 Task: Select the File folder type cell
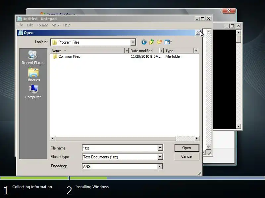(173, 56)
